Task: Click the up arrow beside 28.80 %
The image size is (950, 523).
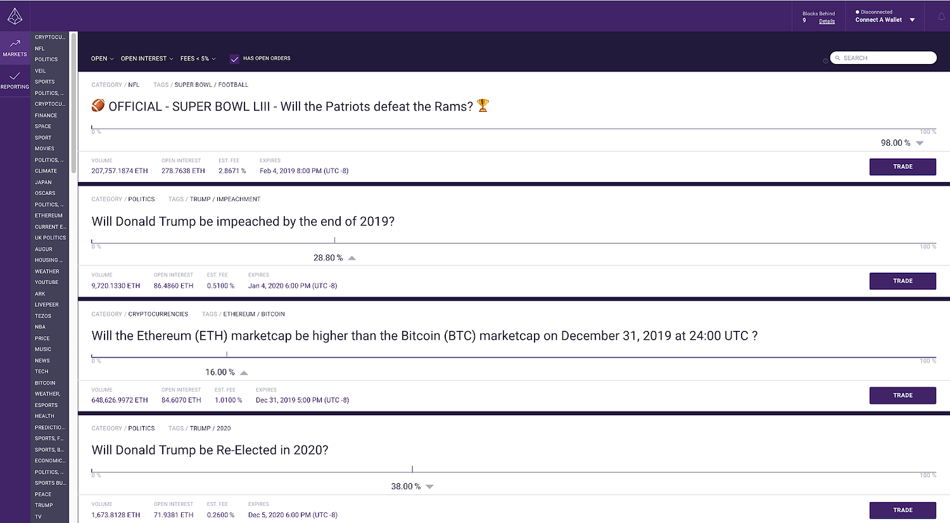Action: click(x=352, y=258)
